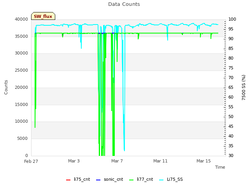
Task: Click the 40 right axis label
Action: [231, 136]
